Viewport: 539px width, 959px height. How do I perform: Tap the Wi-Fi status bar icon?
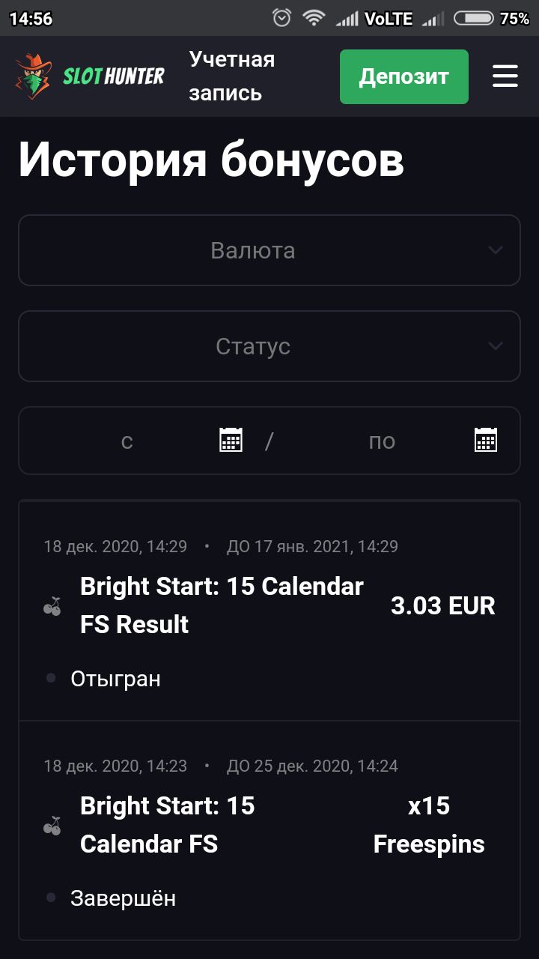[x=314, y=18]
